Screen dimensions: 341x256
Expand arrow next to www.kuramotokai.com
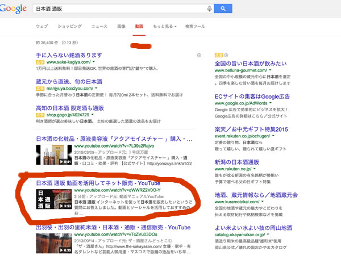coord(263,202)
